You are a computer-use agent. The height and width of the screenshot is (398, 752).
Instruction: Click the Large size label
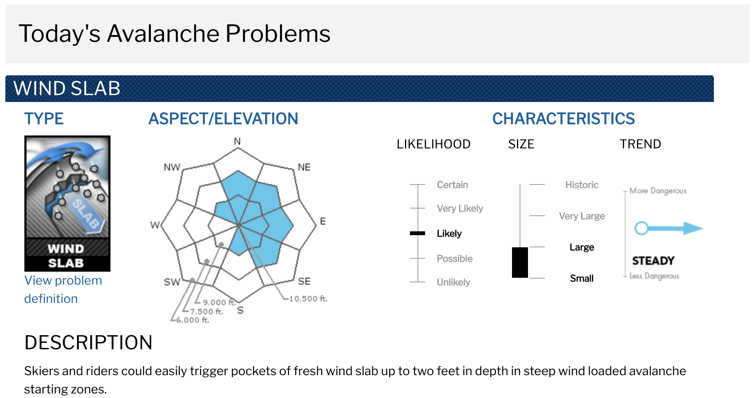[x=582, y=247]
